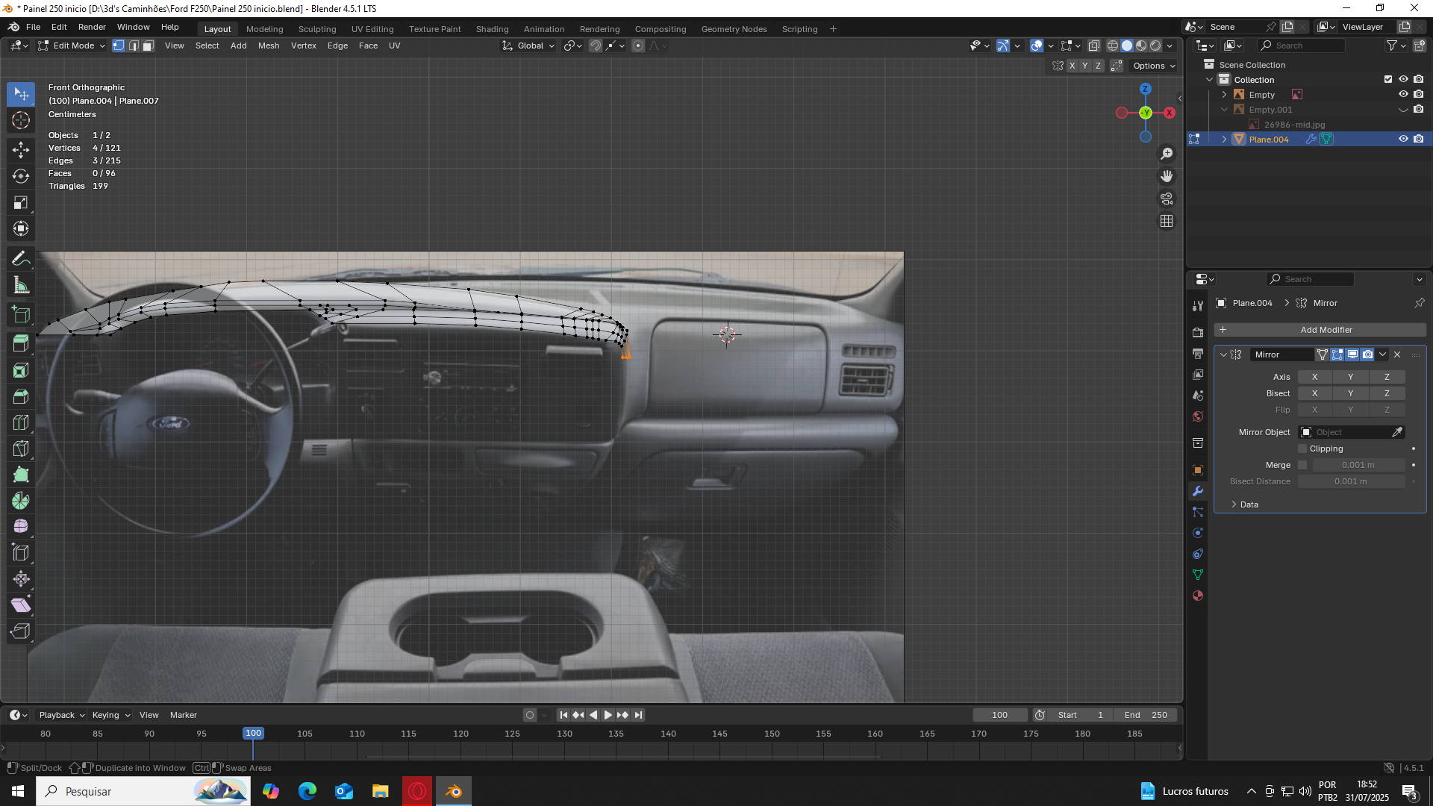Select the Rotate tool
1433x806 pixels.
tap(21, 176)
